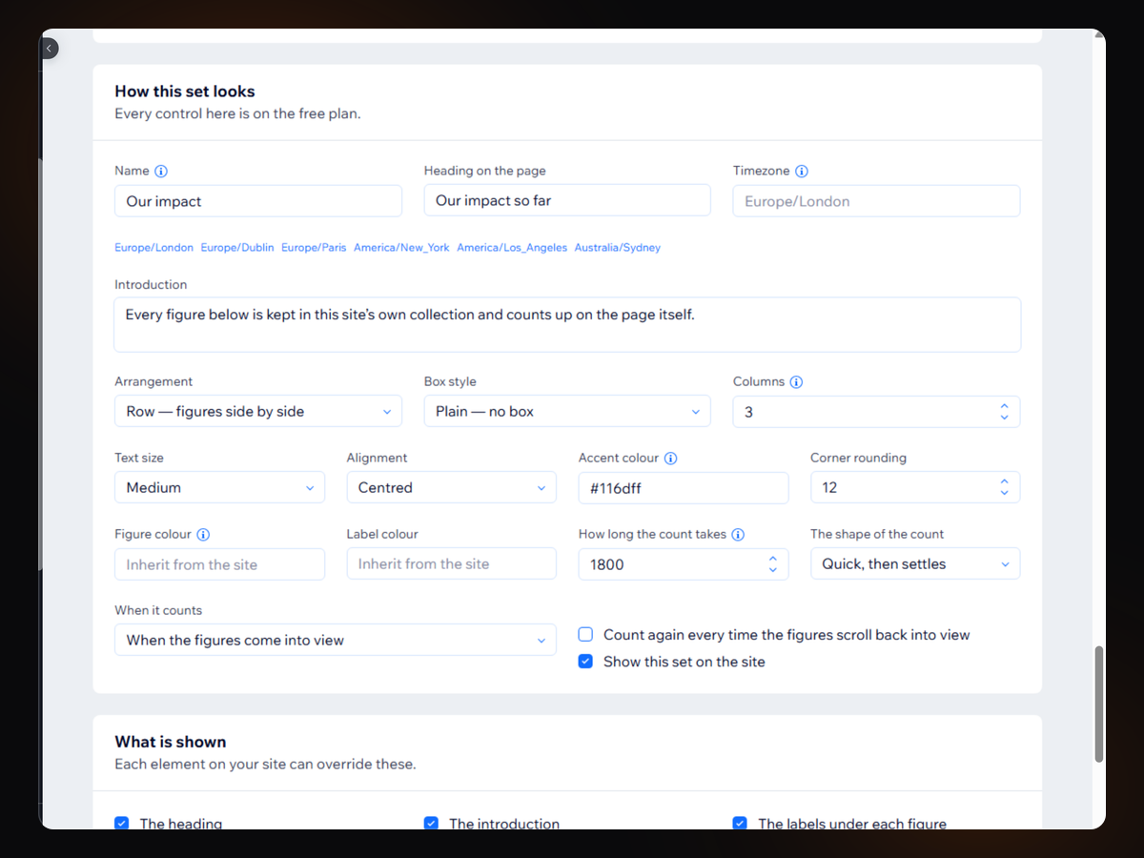
Task: Open the Box style dropdown
Action: (567, 412)
